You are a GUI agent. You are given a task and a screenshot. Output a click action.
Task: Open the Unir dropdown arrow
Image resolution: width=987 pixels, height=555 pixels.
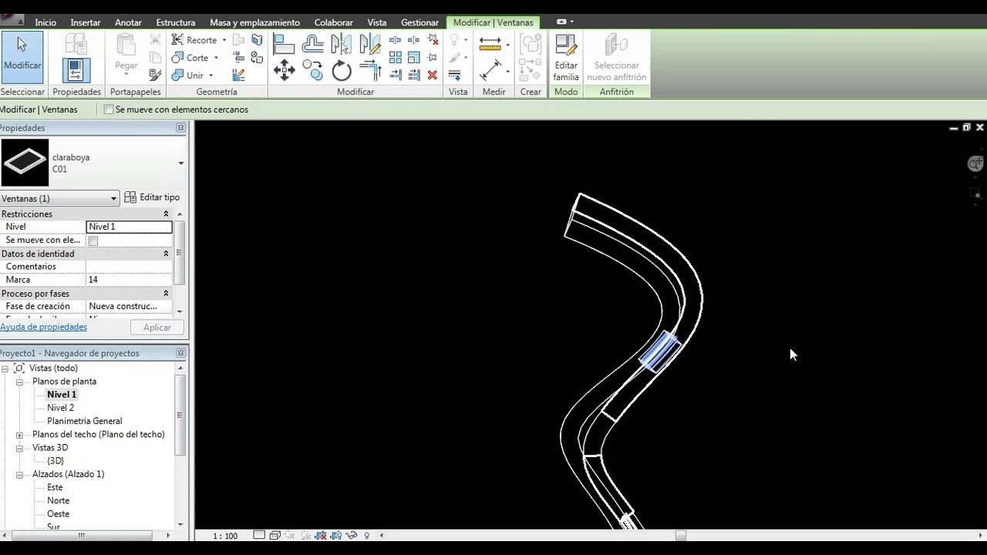211,76
